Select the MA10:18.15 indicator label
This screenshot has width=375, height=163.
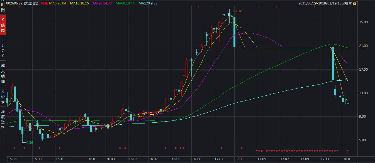pyautogui.click(x=79, y=3)
